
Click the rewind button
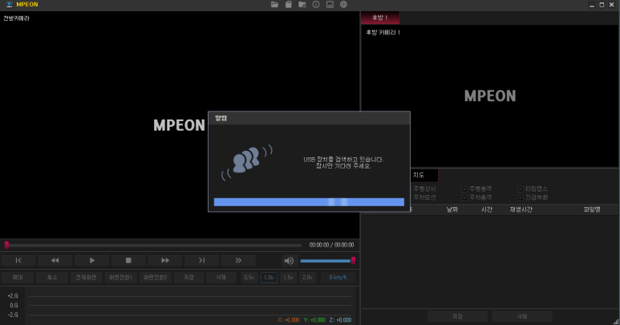tap(55, 260)
